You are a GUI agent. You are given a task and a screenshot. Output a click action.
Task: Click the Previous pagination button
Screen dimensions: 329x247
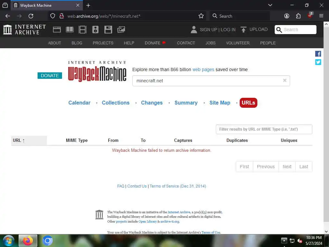pyautogui.click(x=266, y=167)
